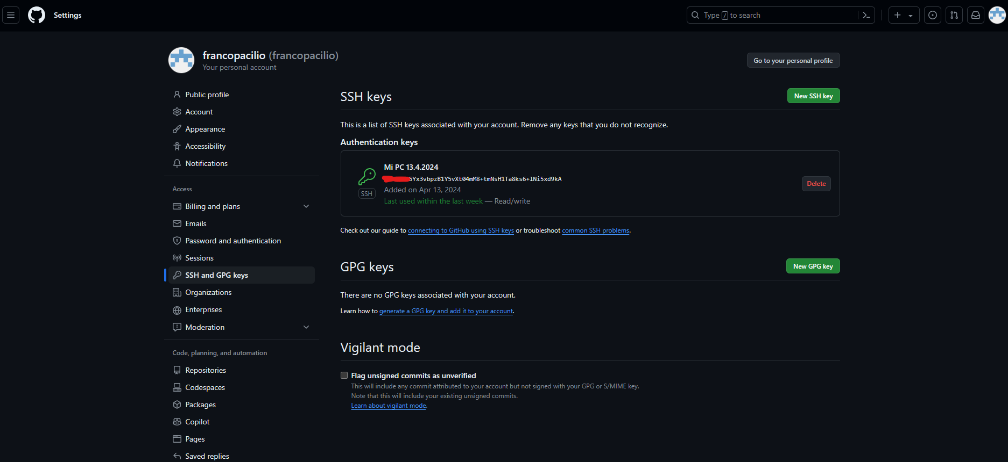Click the broadcast icon beside Sessions

[x=177, y=258]
